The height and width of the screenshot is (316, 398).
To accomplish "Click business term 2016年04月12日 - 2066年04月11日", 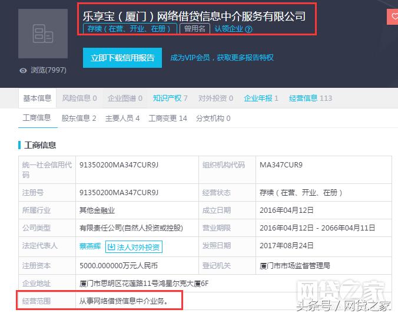I will coord(317,228).
